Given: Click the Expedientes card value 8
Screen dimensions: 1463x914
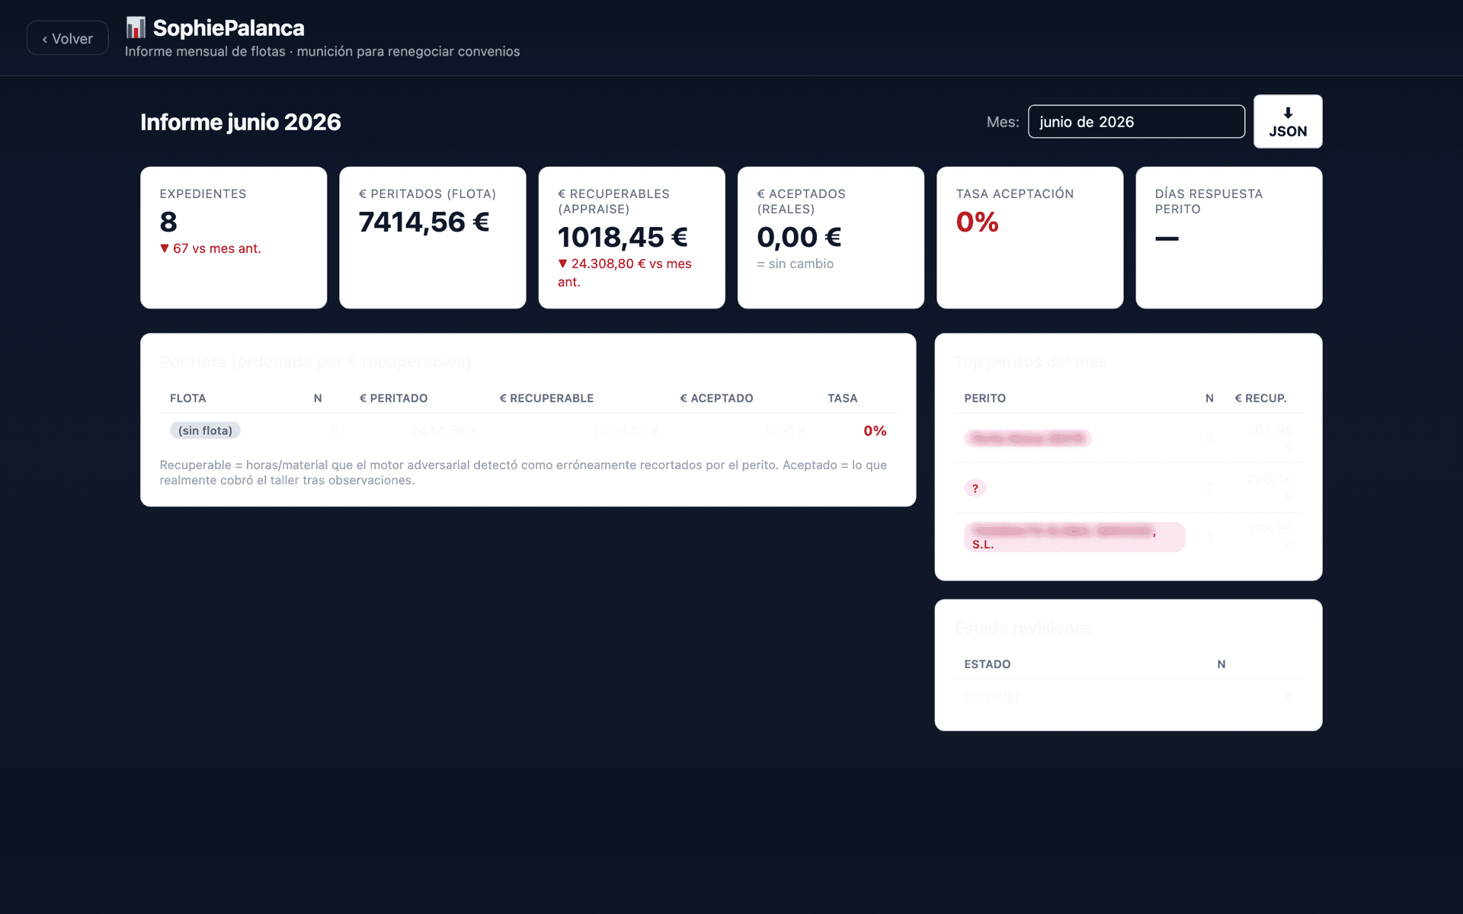Looking at the screenshot, I should point(168,222).
